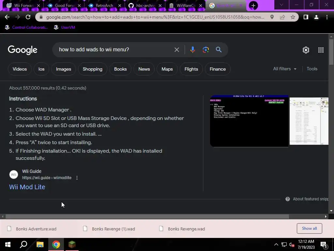This screenshot has width=334, height=251.
Task: Expand the All filters dropdown
Action: click(285, 69)
